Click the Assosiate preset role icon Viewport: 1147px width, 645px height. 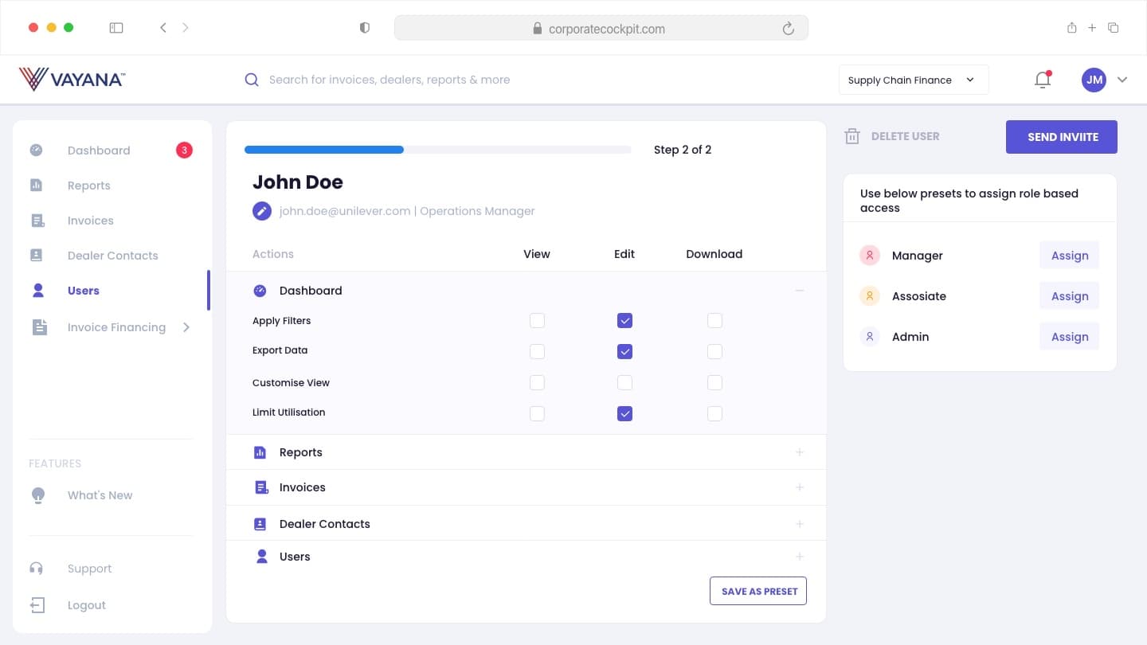(x=870, y=296)
